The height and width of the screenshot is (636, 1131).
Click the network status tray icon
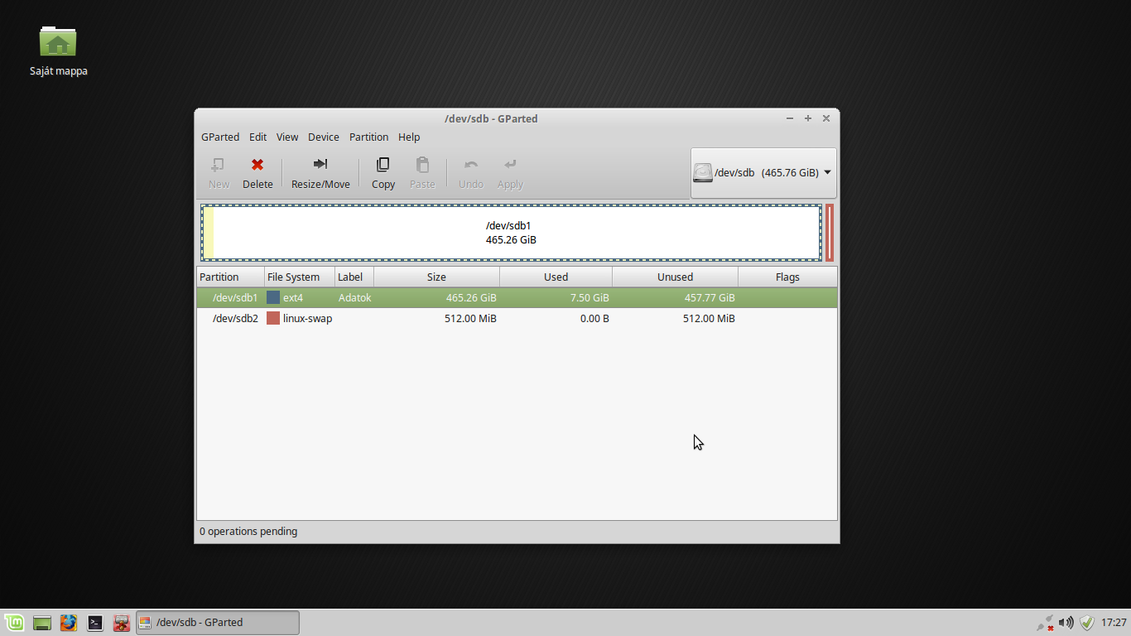coord(1045,623)
